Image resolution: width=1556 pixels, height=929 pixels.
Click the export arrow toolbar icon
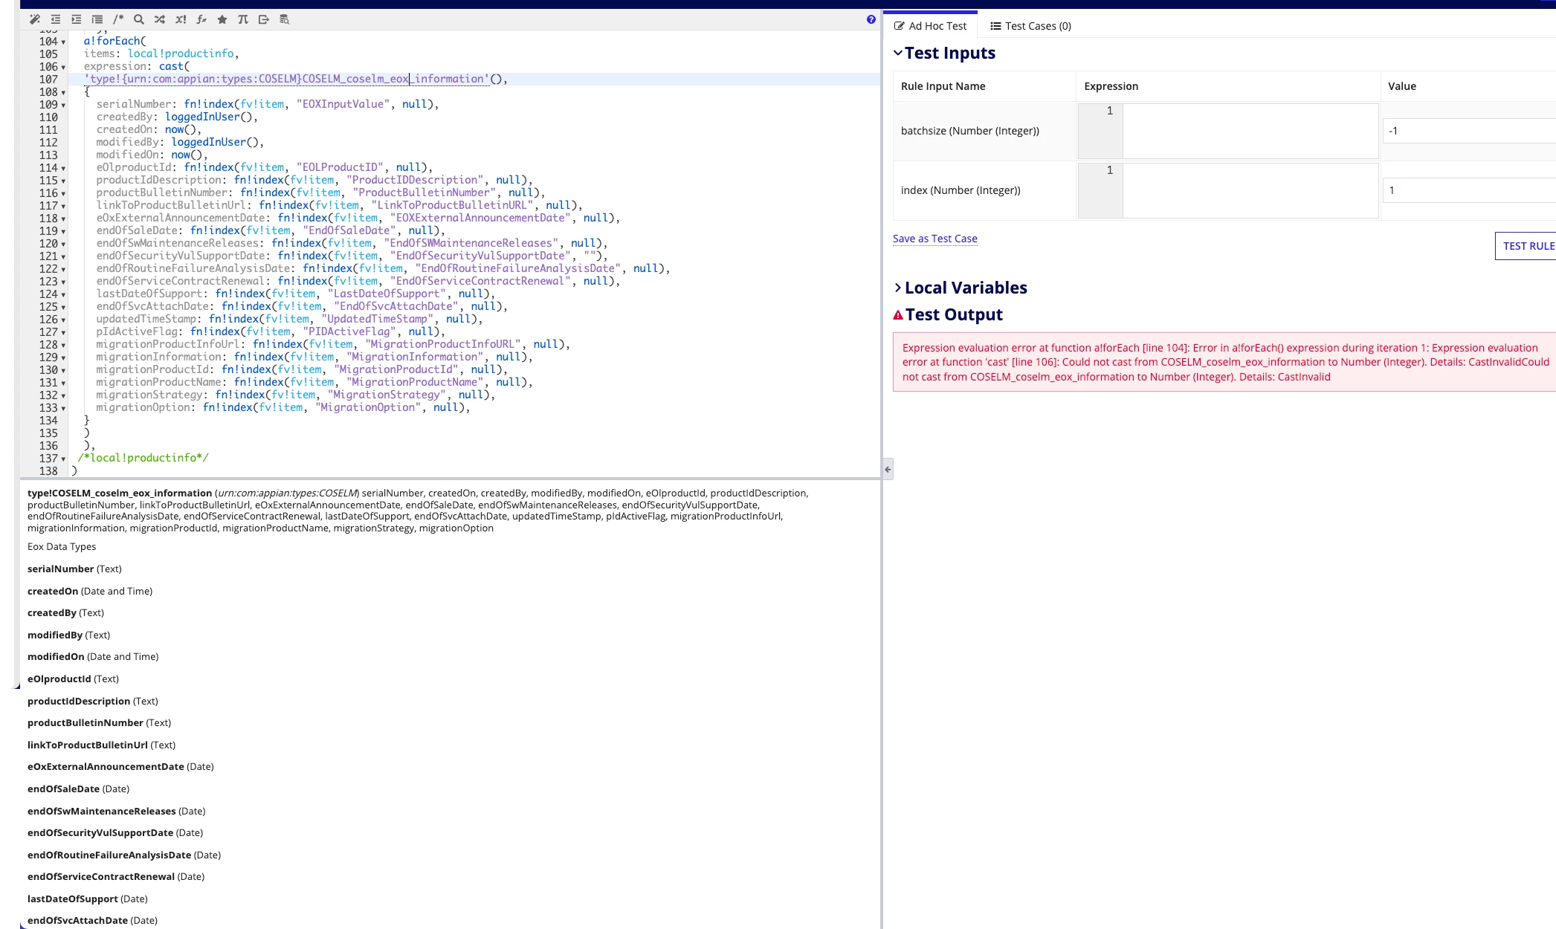263,19
